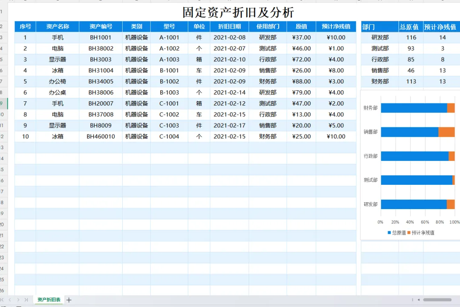Select header cell 序号
Screen dimensions: 460x307
(x=25, y=26)
